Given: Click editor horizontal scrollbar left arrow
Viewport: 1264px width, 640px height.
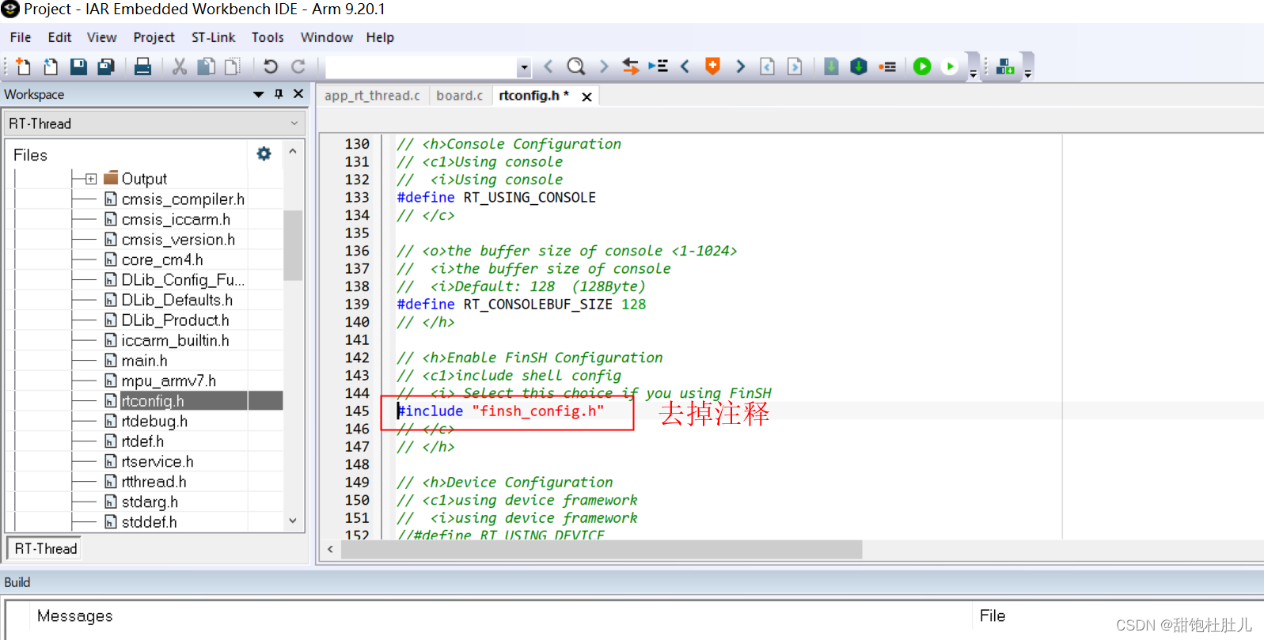Looking at the screenshot, I should click(330, 549).
